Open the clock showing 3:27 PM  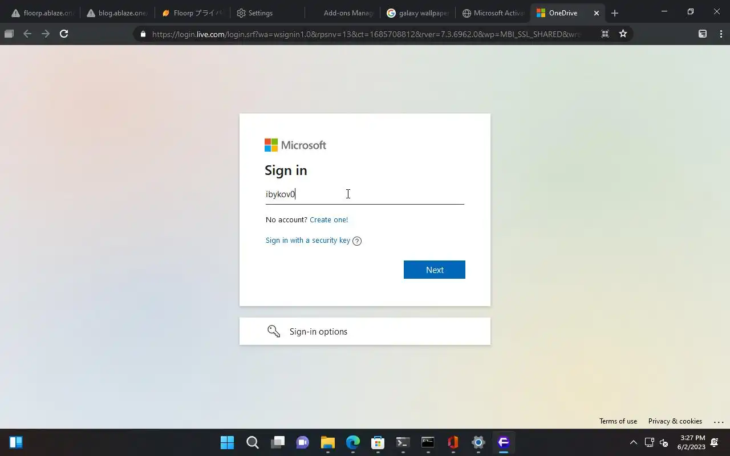click(x=692, y=442)
